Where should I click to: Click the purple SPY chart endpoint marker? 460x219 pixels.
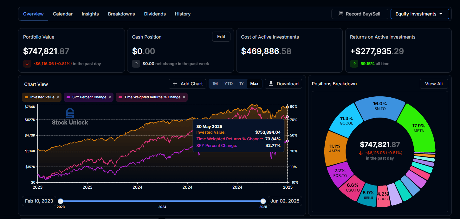tap(287, 141)
